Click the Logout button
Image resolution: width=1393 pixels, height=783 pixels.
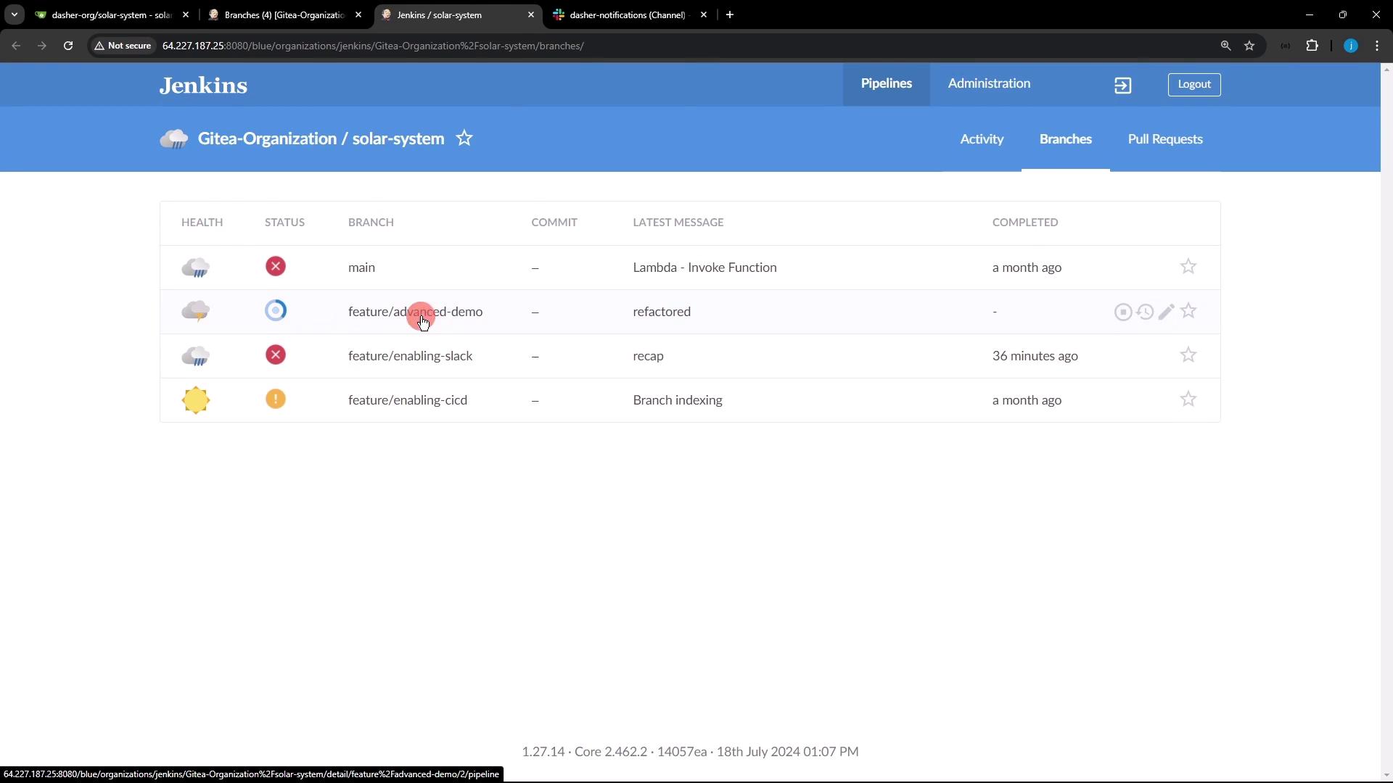1193,84
